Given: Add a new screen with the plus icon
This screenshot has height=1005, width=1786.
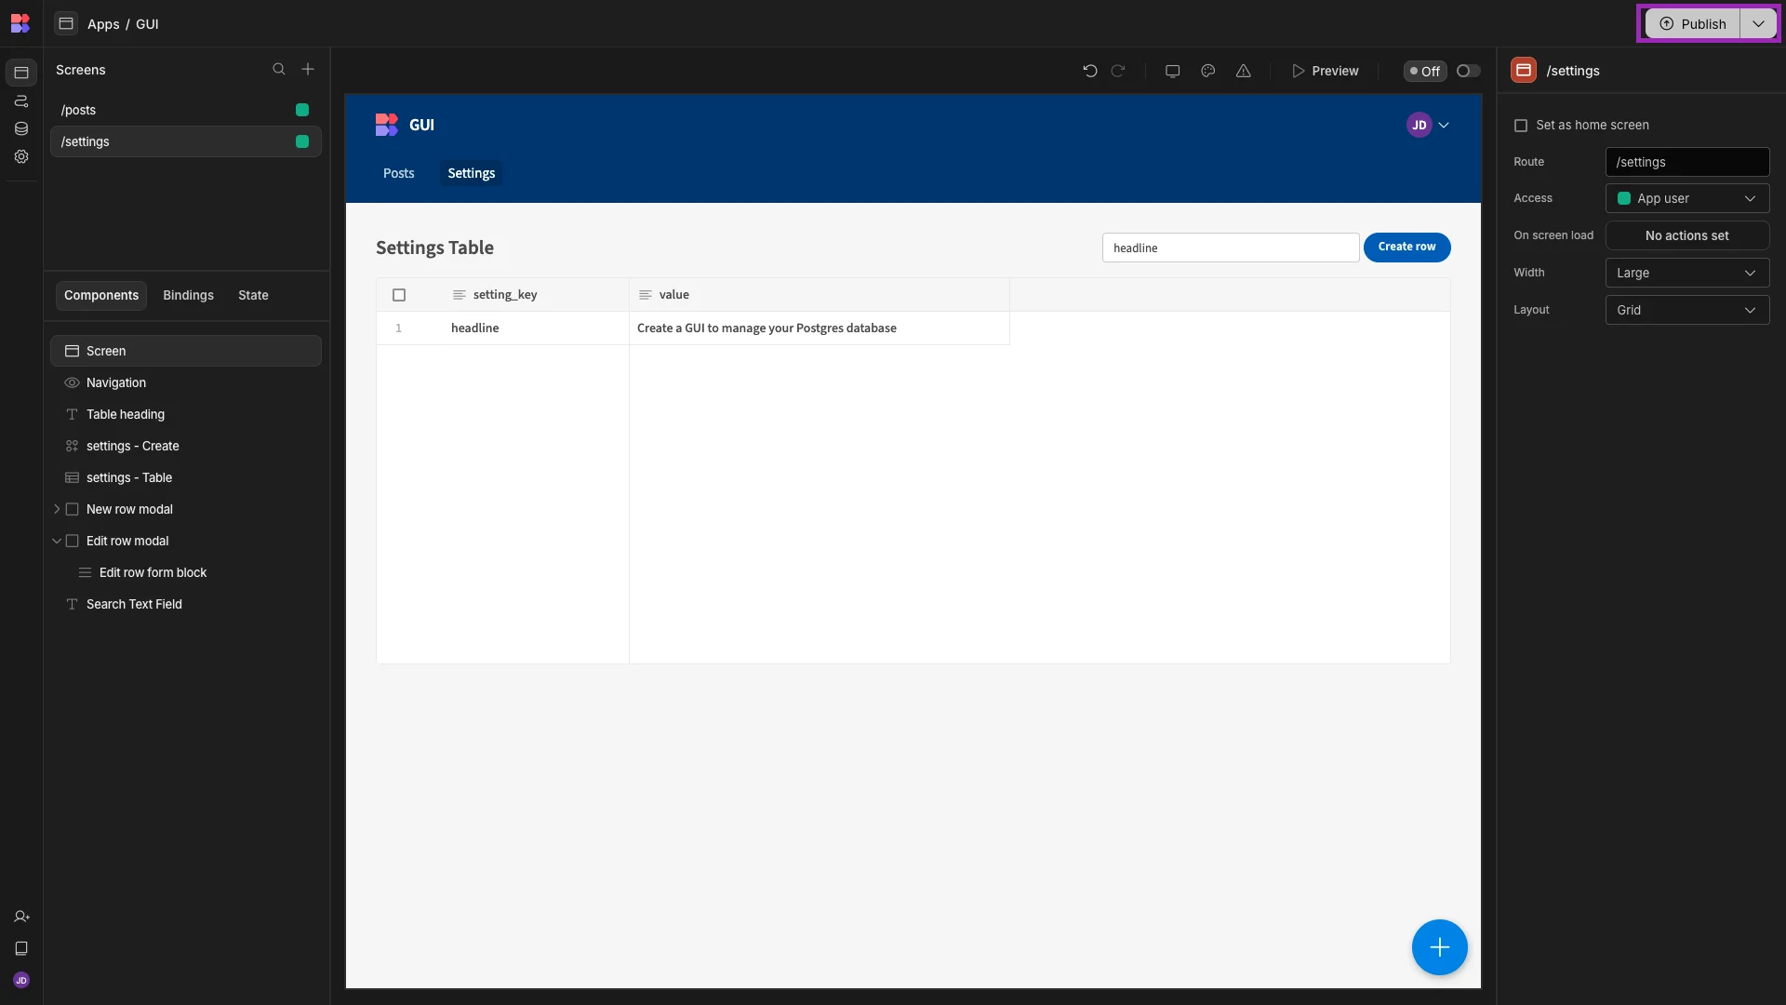Looking at the screenshot, I should pyautogui.click(x=308, y=69).
